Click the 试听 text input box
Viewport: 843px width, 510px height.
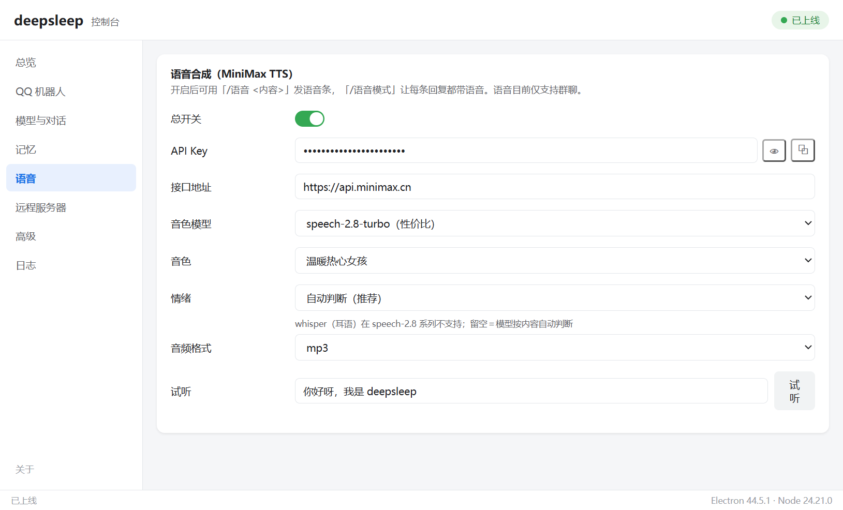(x=531, y=391)
